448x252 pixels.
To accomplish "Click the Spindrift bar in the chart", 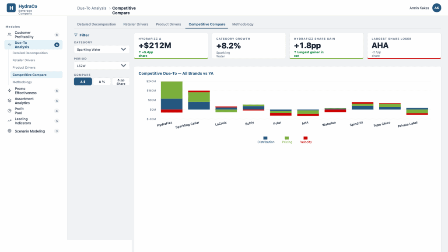I will point(362,106).
